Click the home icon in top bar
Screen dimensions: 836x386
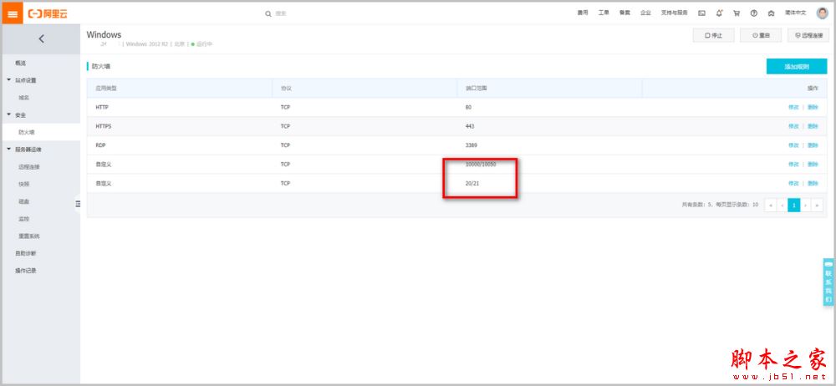[x=770, y=13]
